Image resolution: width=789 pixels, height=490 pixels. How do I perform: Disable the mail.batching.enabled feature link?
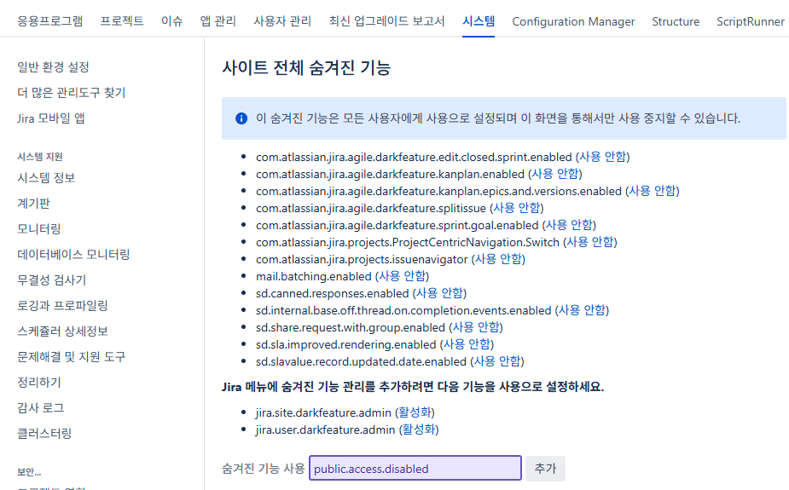tap(402, 276)
